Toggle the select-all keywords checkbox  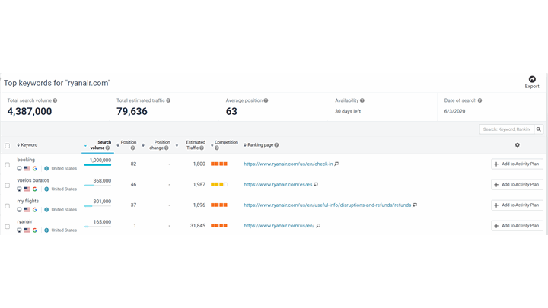[8, 145]
